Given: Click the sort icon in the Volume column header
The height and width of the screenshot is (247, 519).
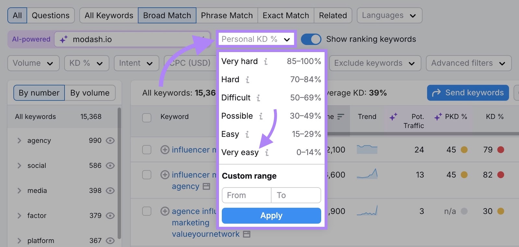Looking at the screenshot, I should pyautogui.click(x=340, y=116).
